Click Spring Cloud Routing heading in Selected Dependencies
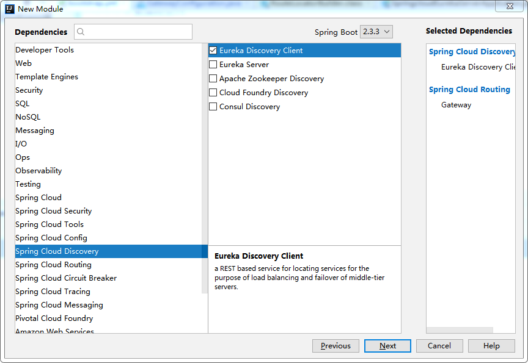This screenshot has width=528, height=363. [469, 90]
